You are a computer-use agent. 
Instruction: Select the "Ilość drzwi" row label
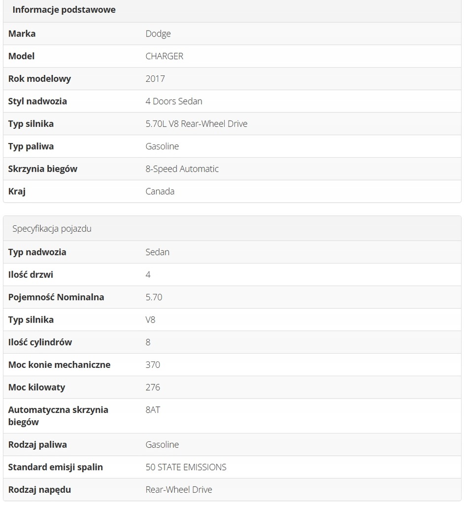click(x=31, y=275)
